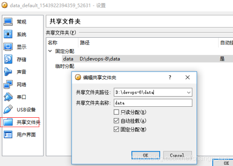Select the 存储 storage disk icon
233x166 pixels.
[x=8, y=59]
